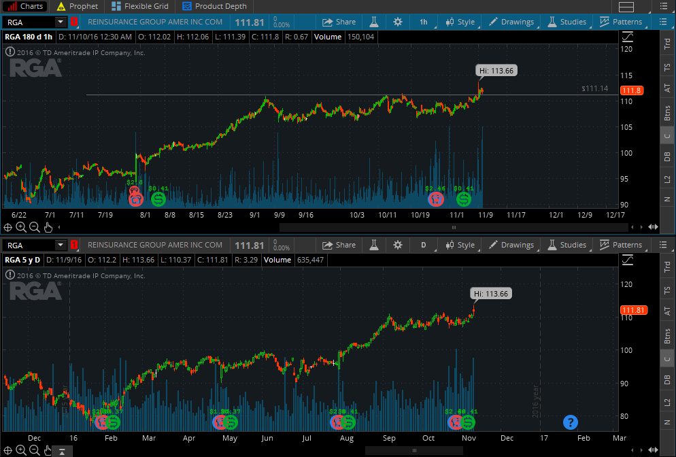The image size is (676, 457).
Task: Switch to the Product Depth tab
Action: tap(214, 7)
